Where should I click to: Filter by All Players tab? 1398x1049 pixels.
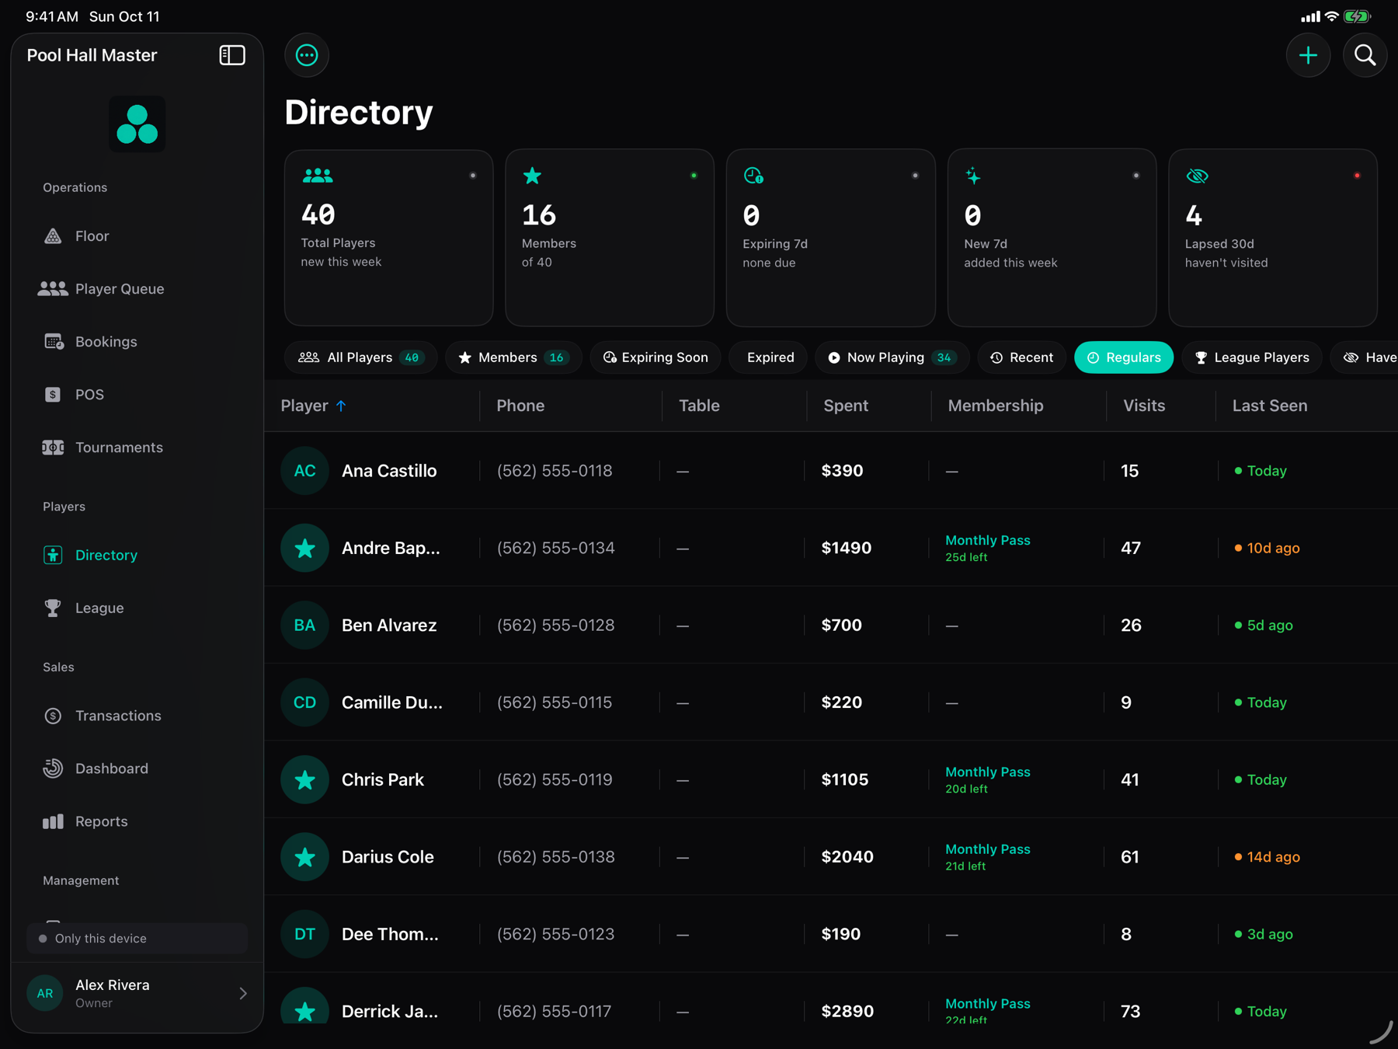coord(361,357)
